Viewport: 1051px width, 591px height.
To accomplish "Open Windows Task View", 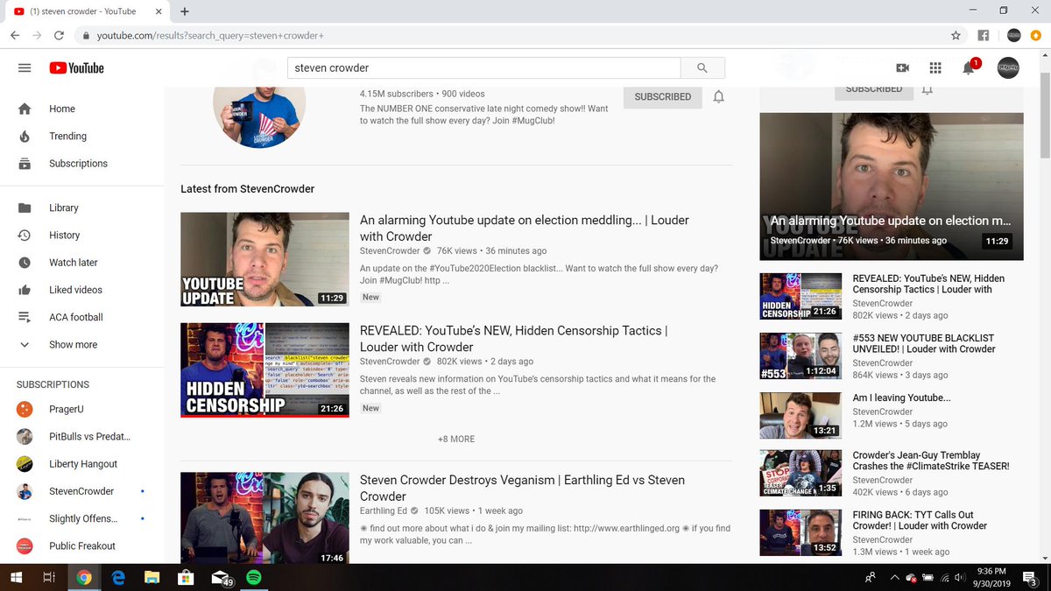I will tap(50, 577).
